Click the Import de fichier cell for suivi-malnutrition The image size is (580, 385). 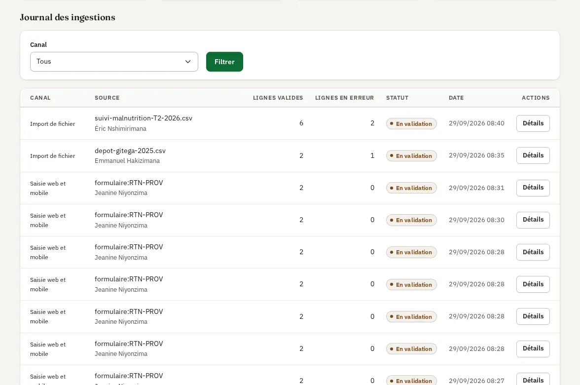tap(52, 123)
